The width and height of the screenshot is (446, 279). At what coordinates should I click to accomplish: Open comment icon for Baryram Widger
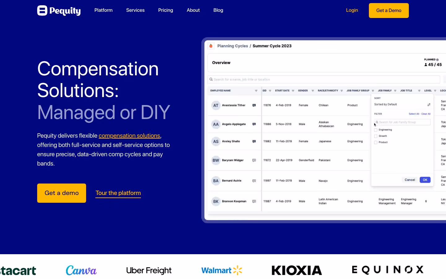click(x=254, y=160)
